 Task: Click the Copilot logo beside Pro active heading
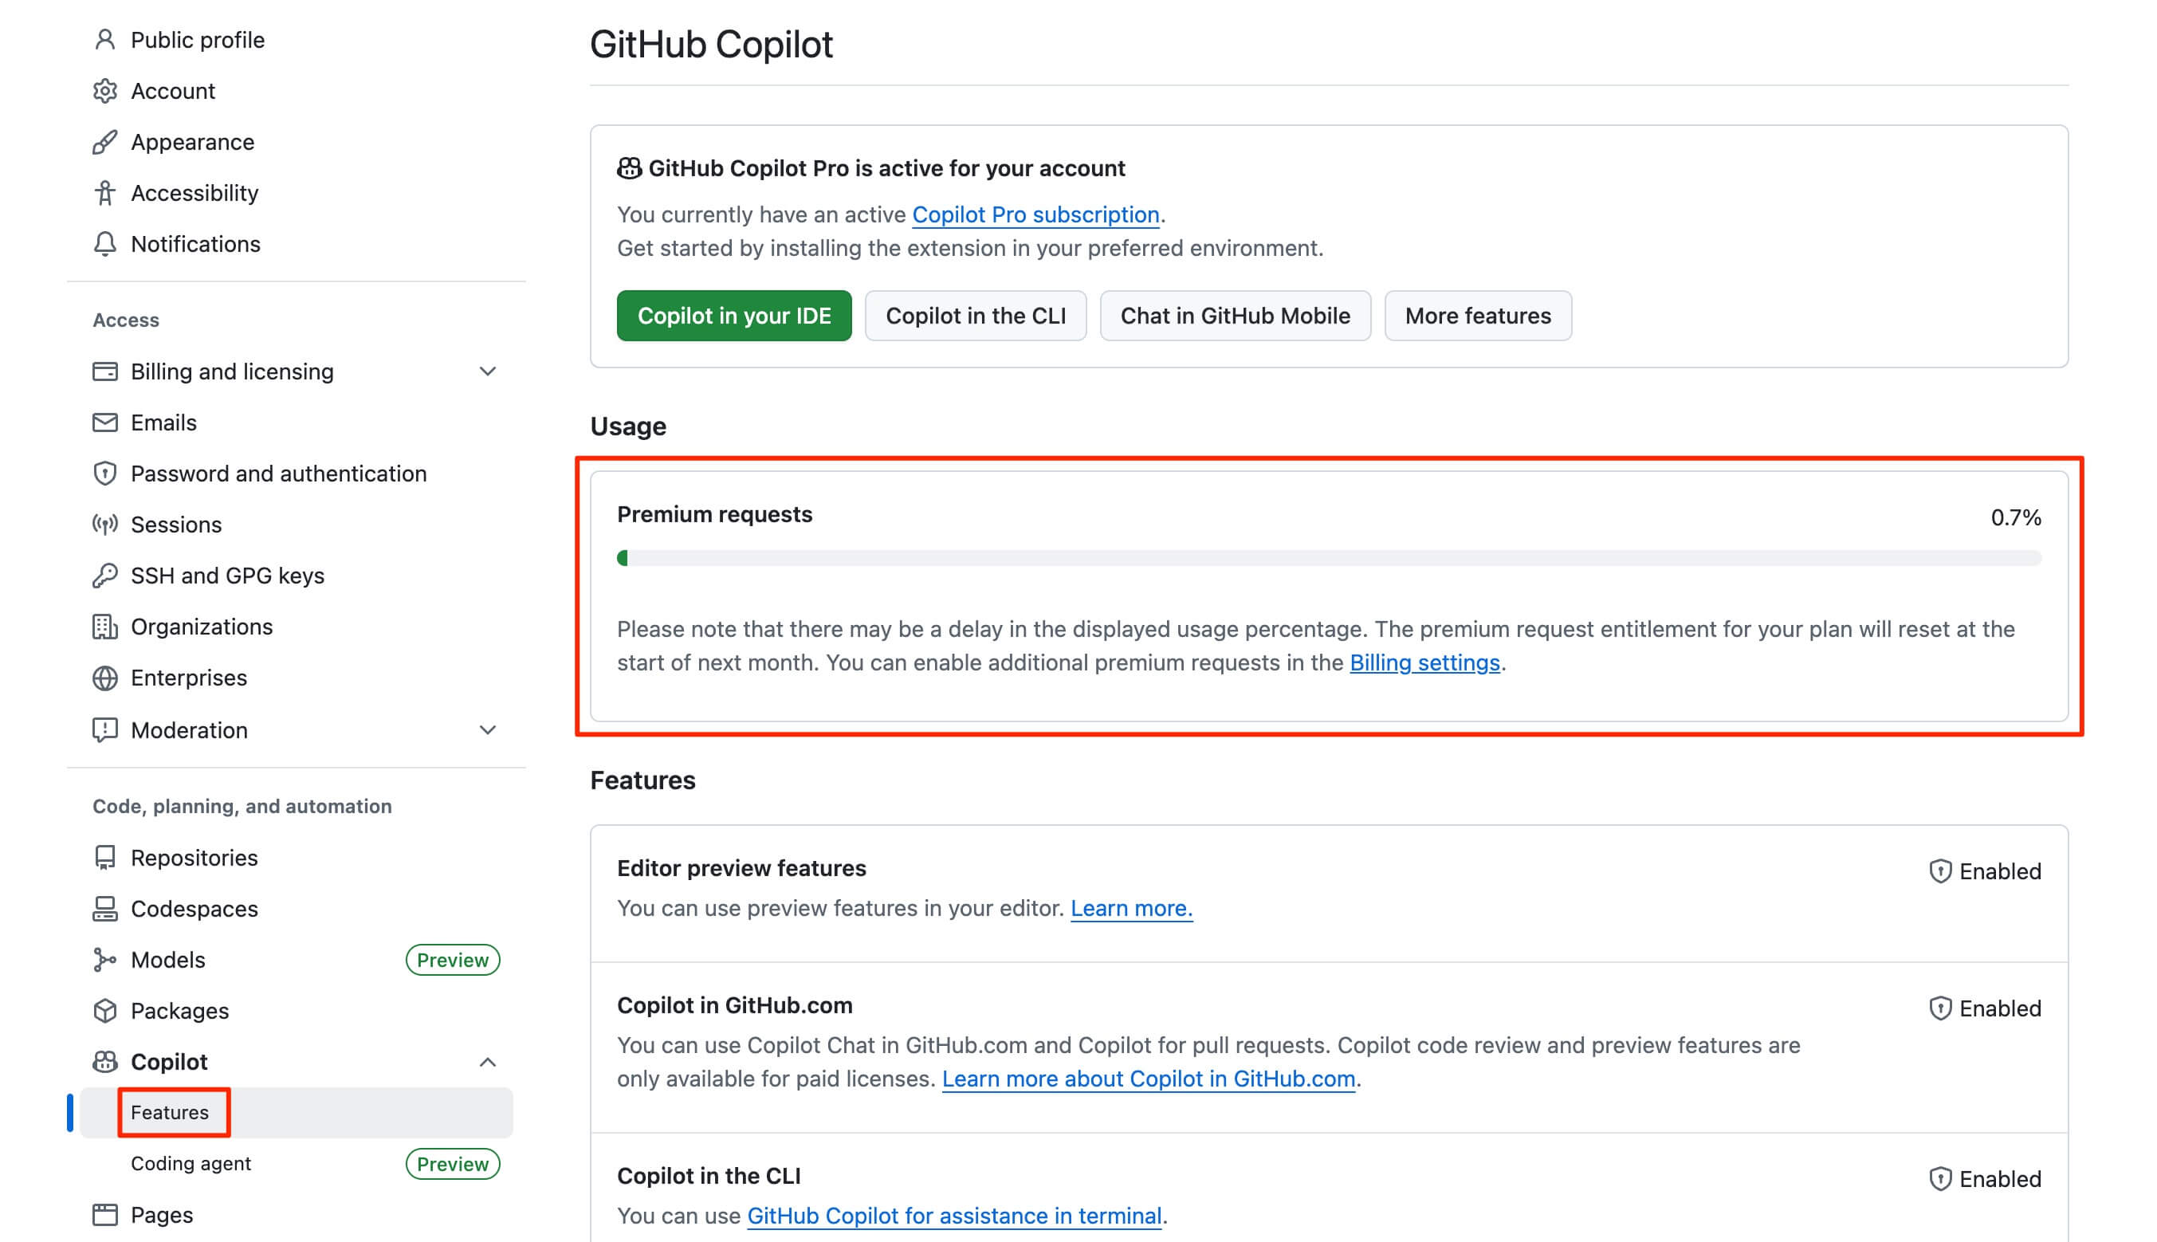pos(630,169)
